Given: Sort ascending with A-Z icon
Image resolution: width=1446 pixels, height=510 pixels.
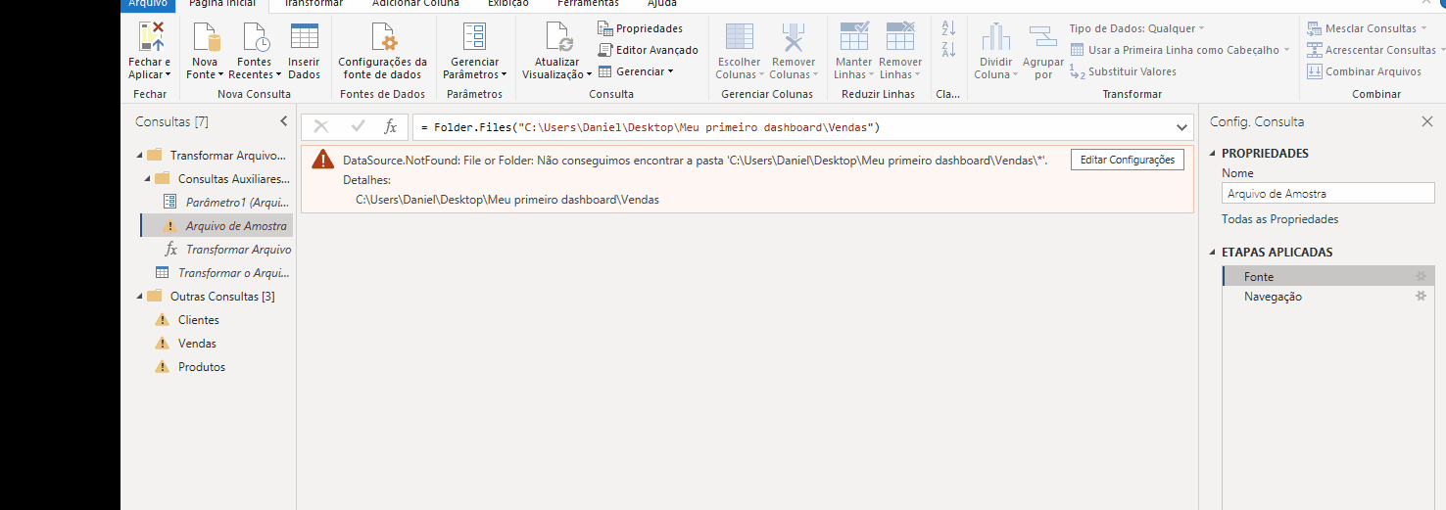Looking at the screenshot, I should [x=948, y=28].
